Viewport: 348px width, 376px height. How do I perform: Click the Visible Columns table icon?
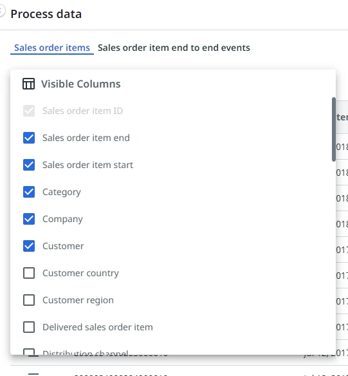[x=28, y=84]
